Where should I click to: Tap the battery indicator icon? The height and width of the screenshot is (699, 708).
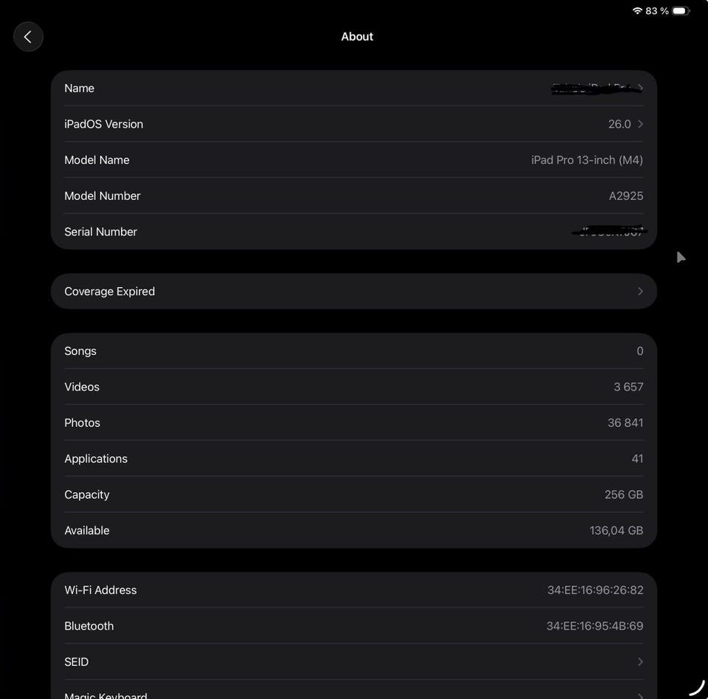pos(681,11)
